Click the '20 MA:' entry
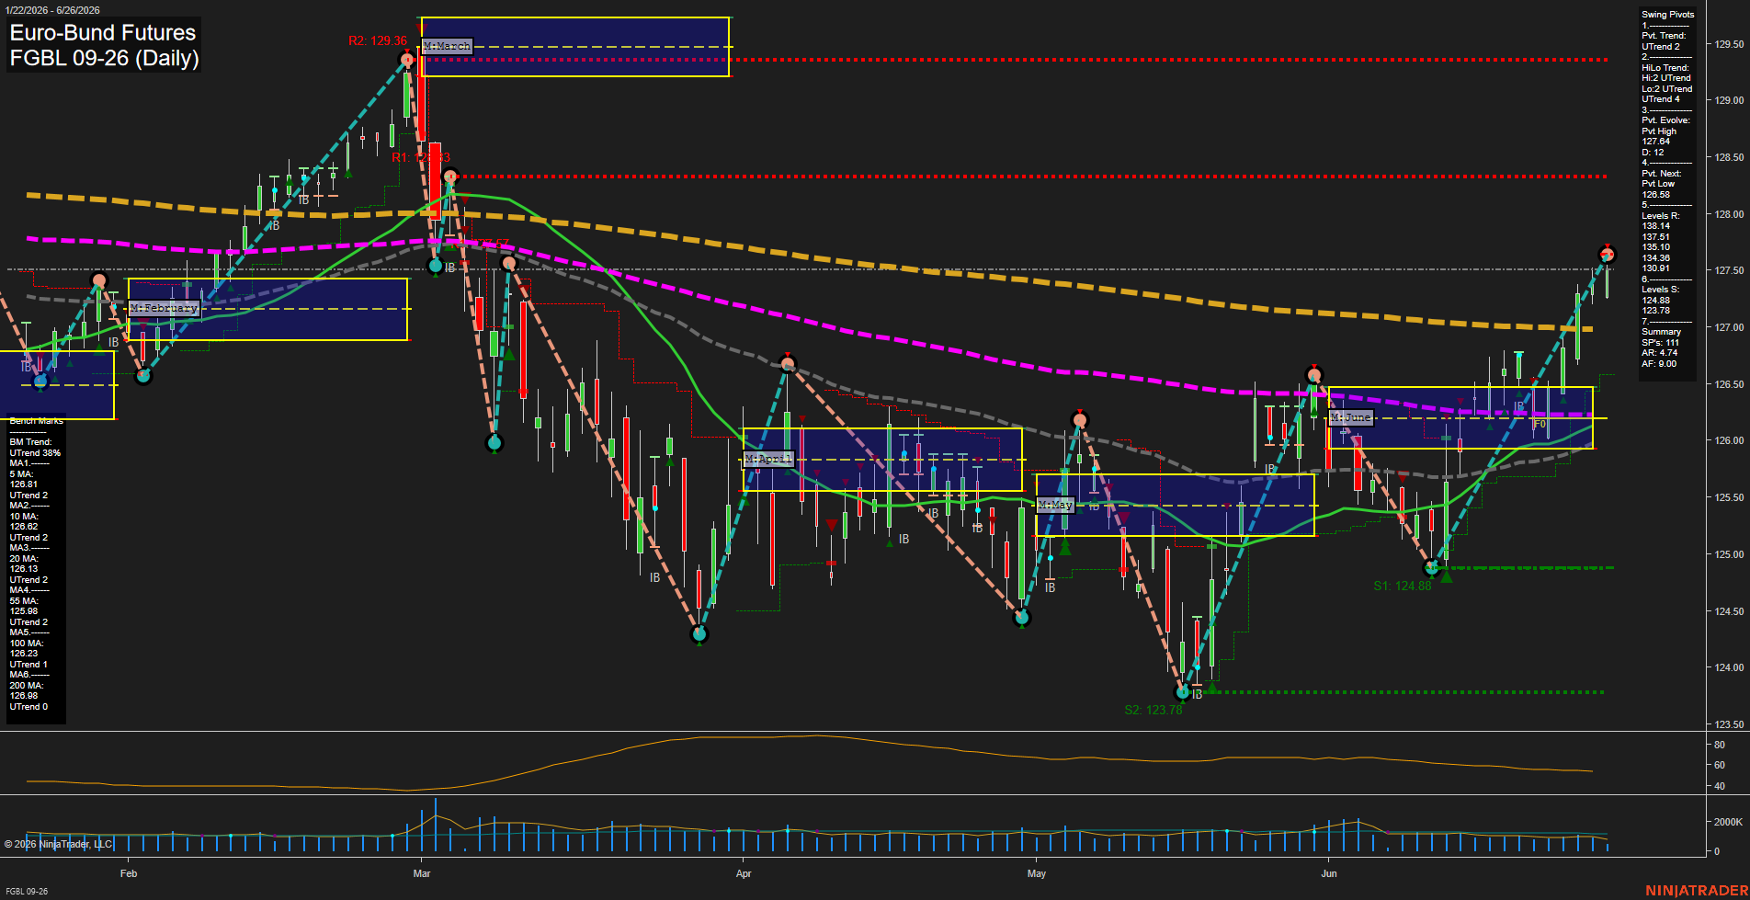 24,559
